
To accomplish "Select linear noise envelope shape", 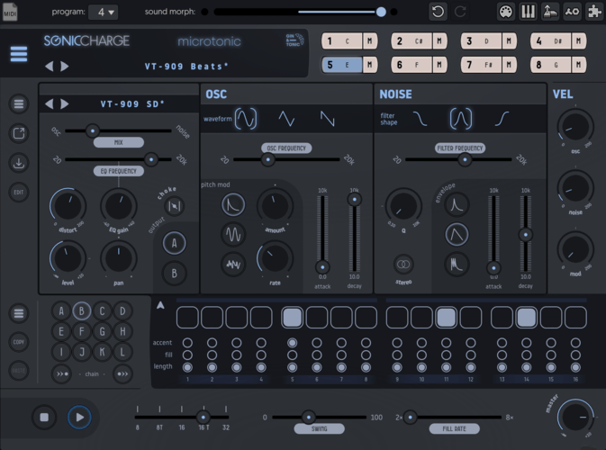I will (x=457, y=235).
